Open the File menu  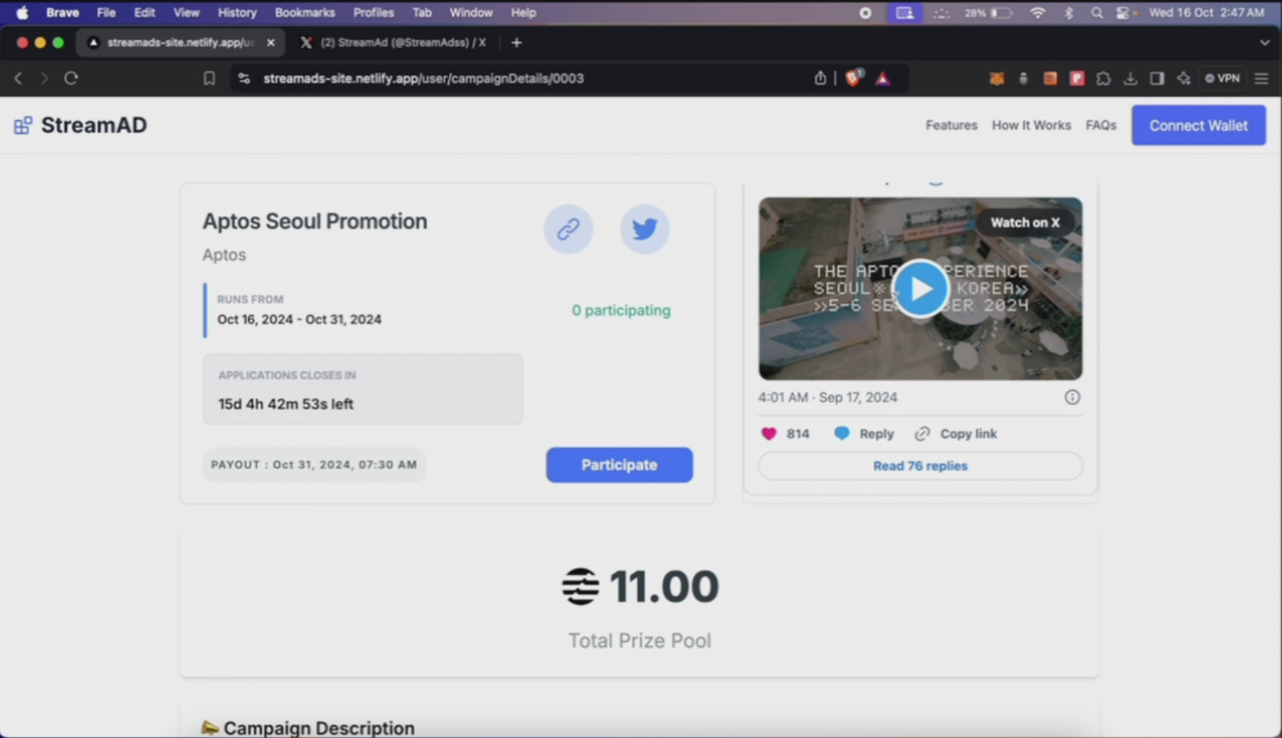[106, 13]
